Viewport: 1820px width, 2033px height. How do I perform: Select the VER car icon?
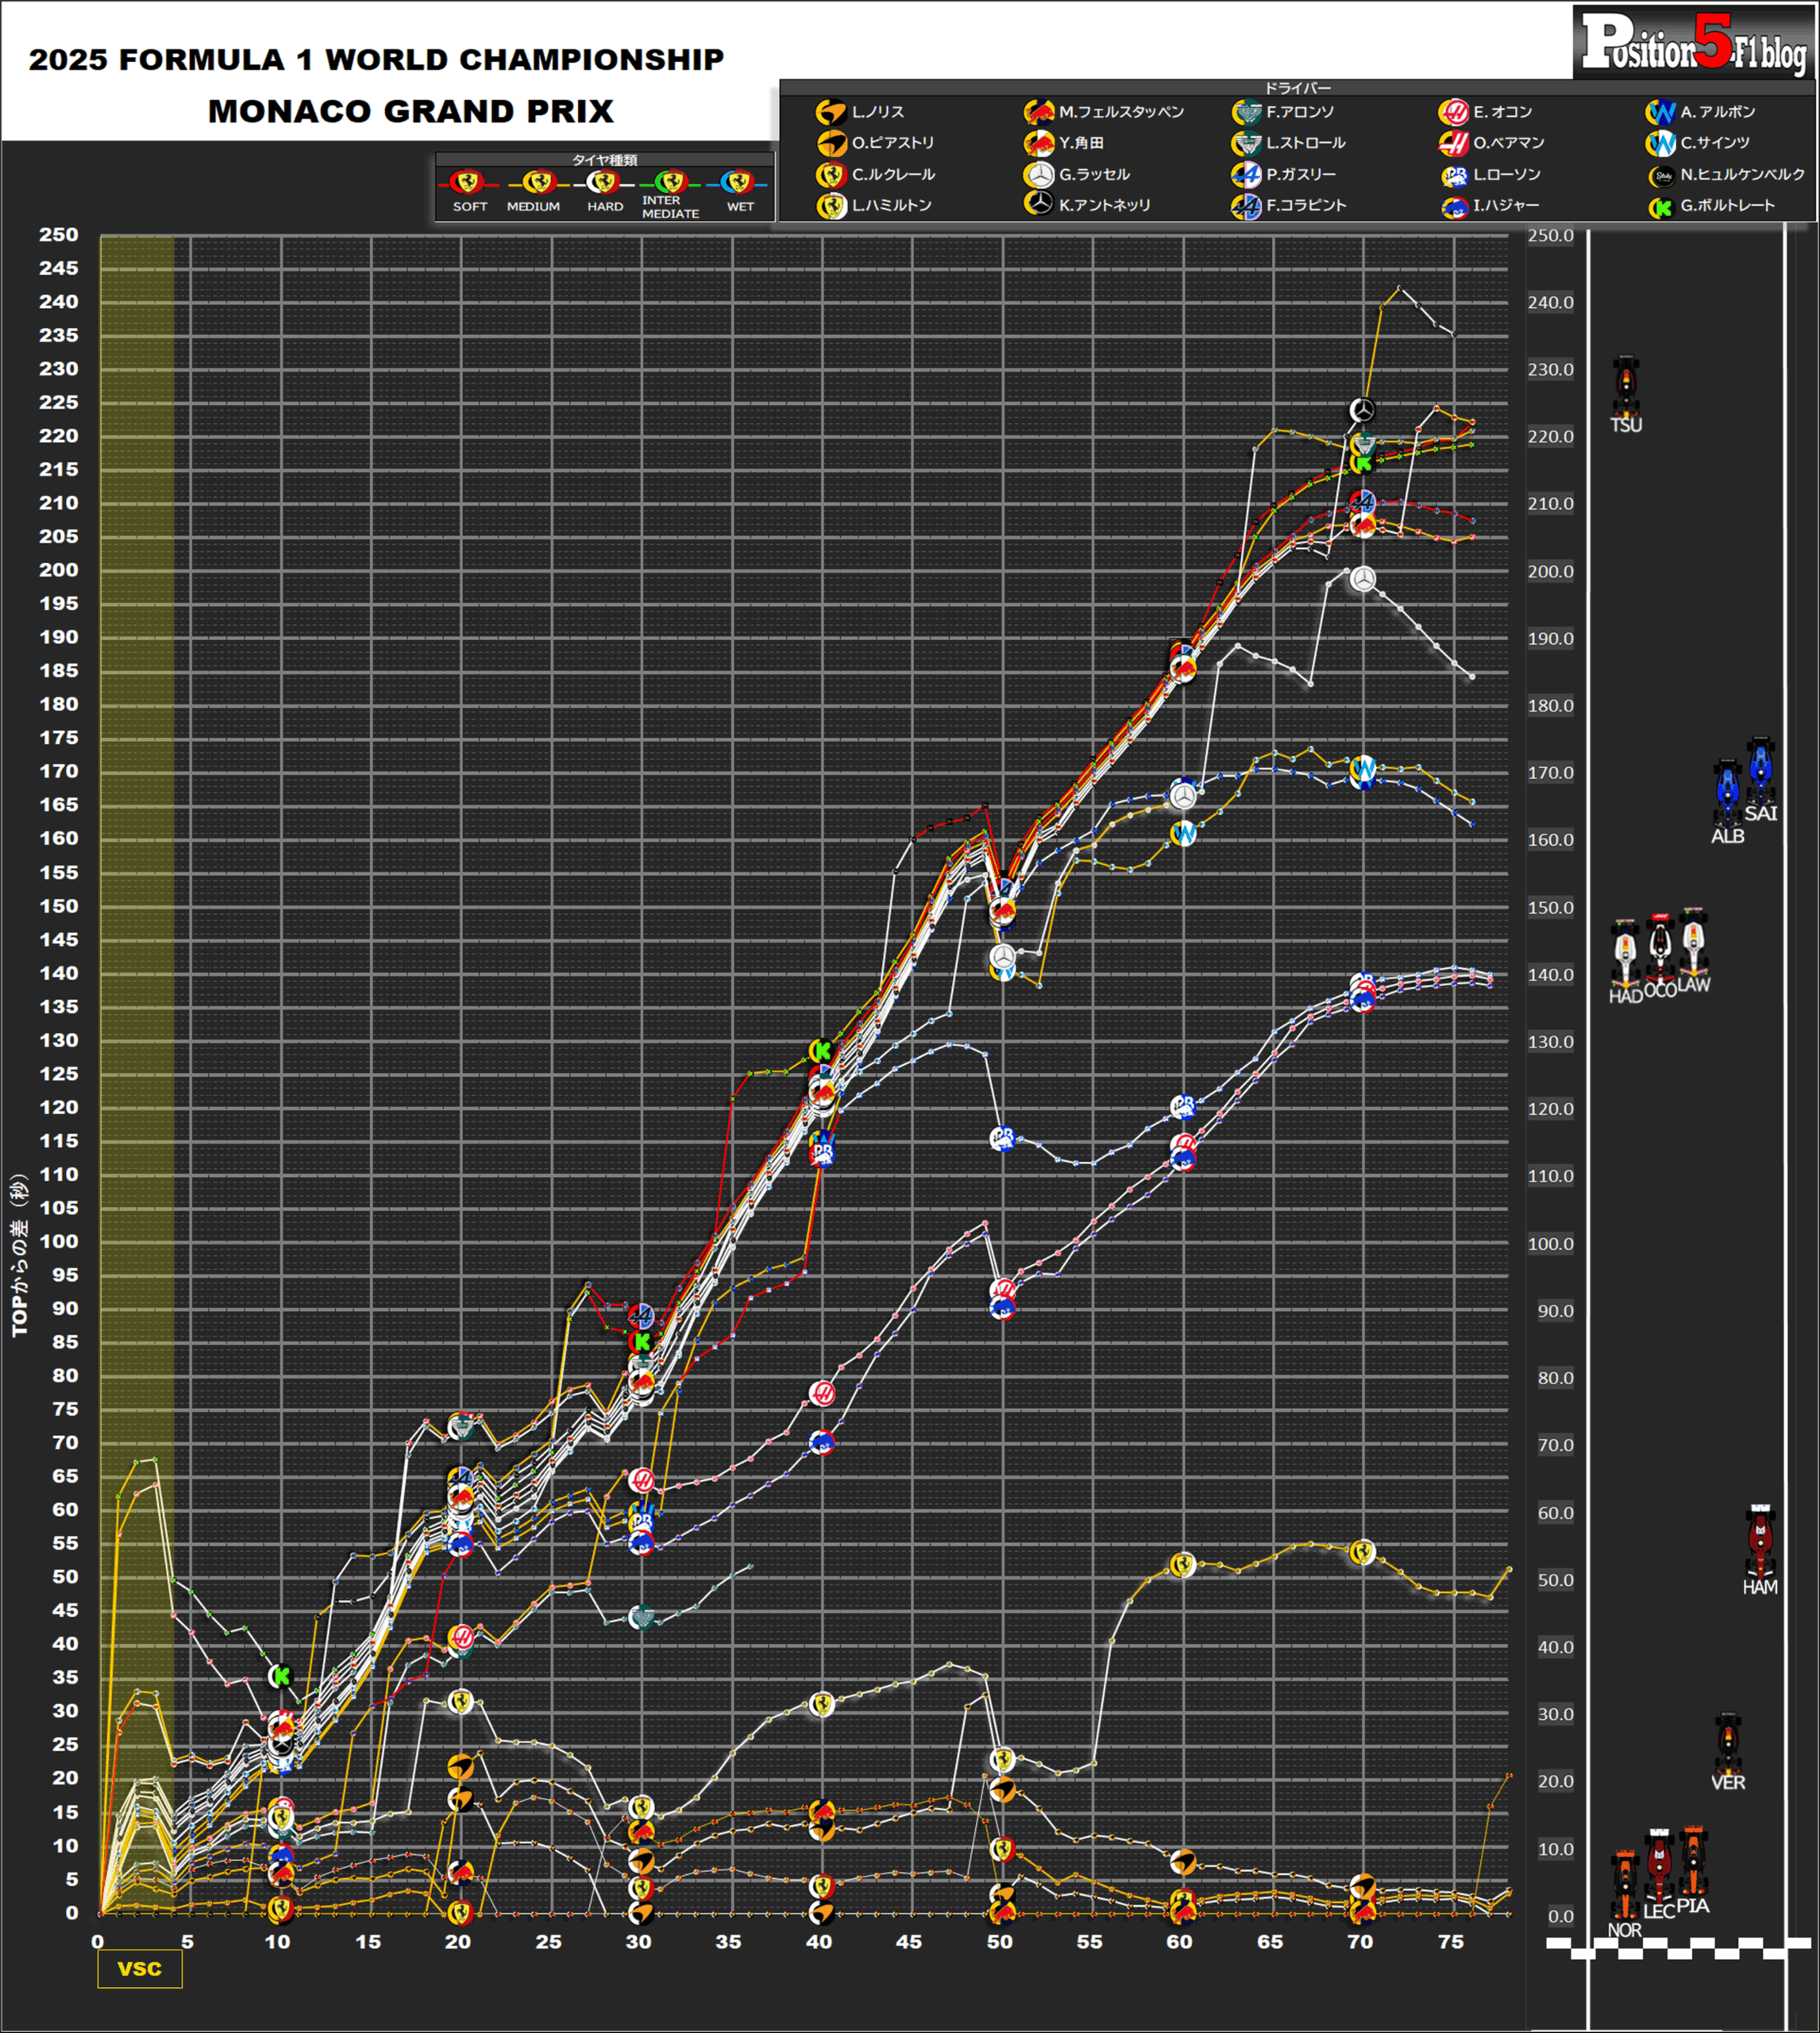(1727, 1743)
